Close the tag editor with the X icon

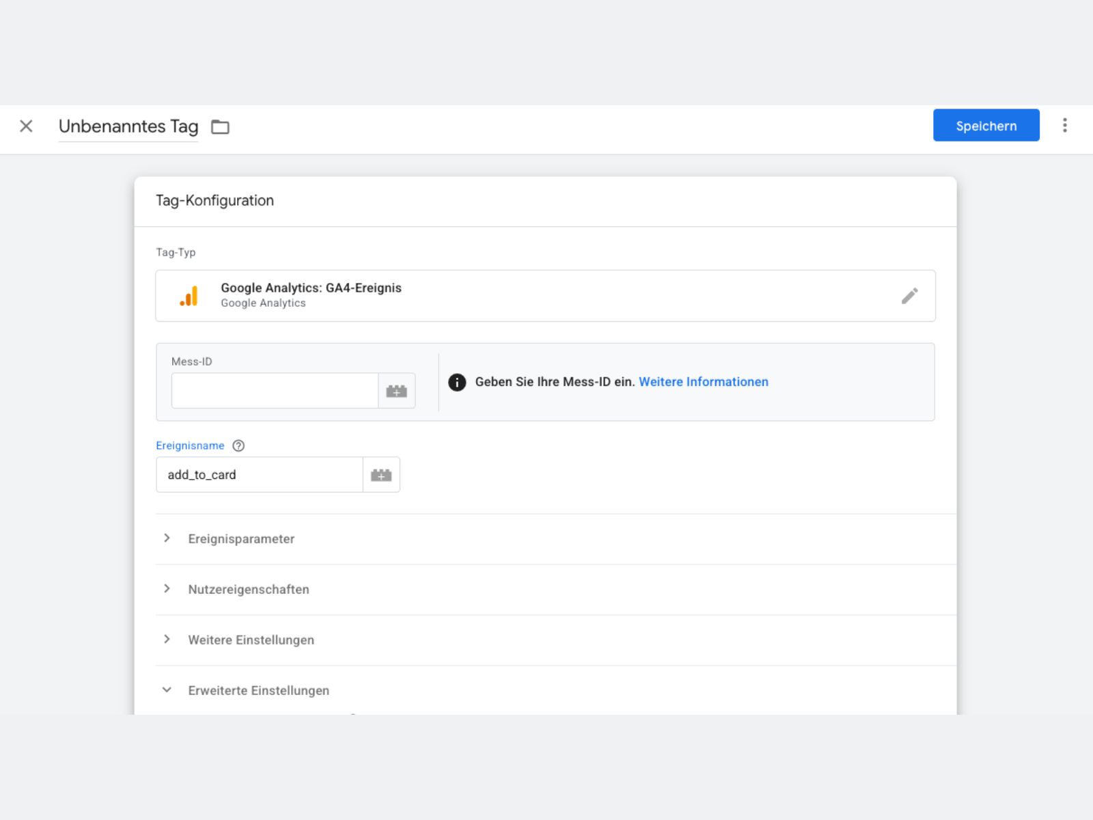26,126
